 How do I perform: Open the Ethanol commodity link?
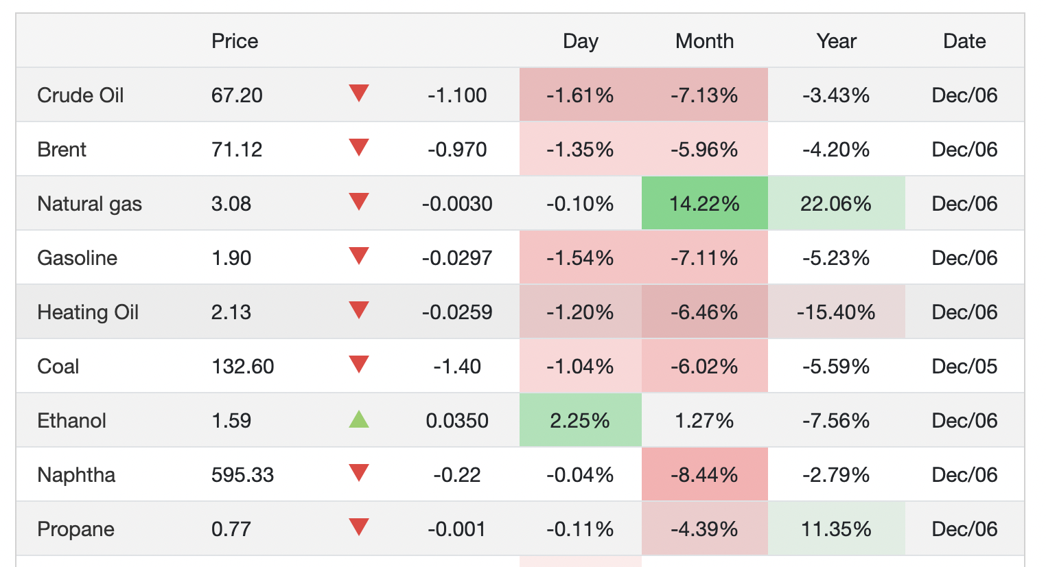[71, 421]
